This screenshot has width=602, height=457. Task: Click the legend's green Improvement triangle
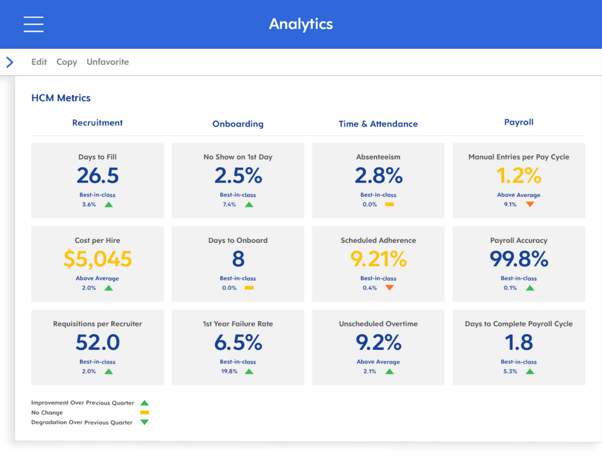[145, 403]
